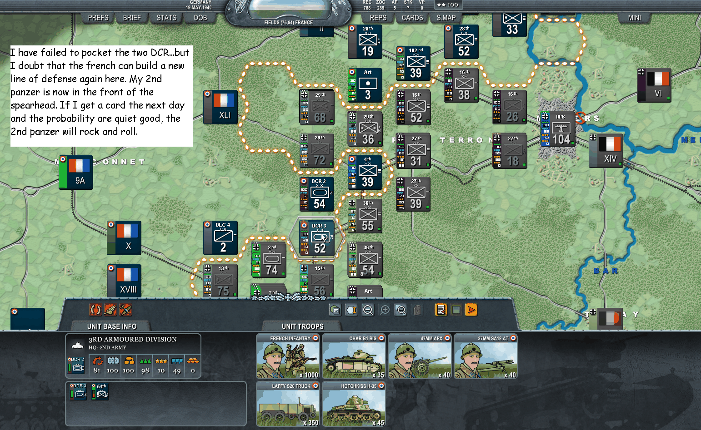Select the German 13th counter 75
The width and height of the screenshot is (701, 430).
221,281
